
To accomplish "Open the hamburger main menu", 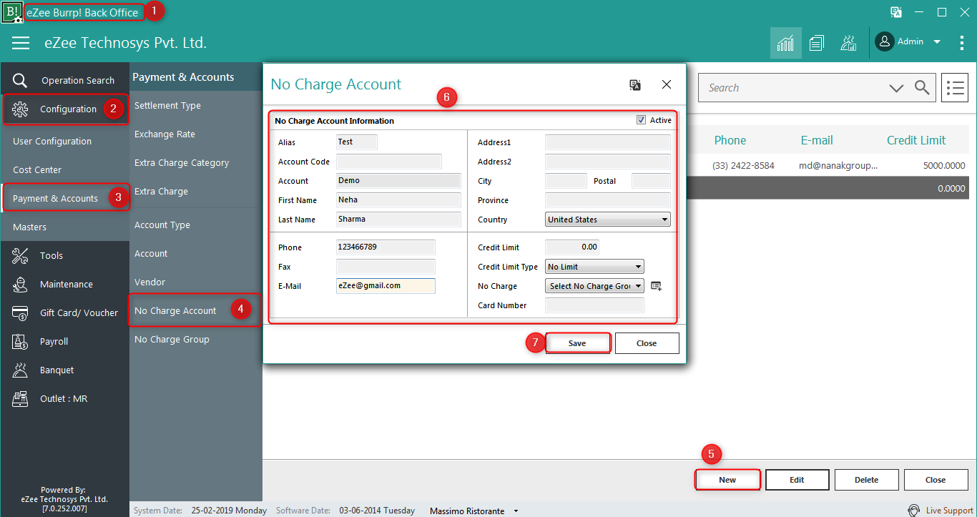I will pos(21,43).
